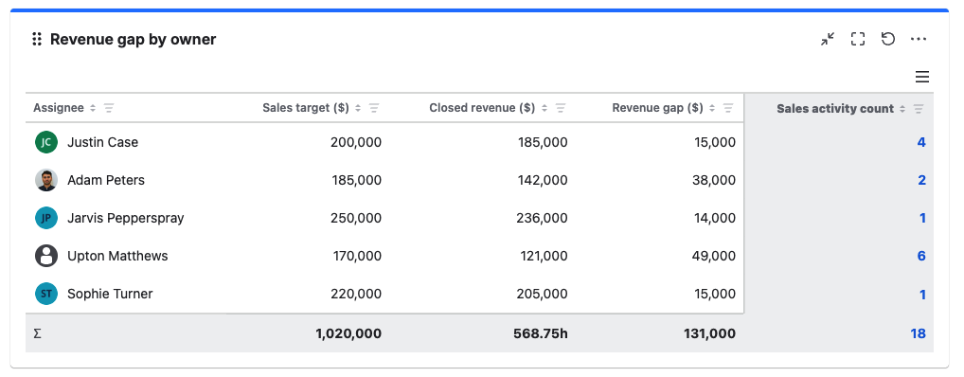This screenshot has width=964, height=377.
Task: Open the table hamburger menu
Action: [922, 77]
